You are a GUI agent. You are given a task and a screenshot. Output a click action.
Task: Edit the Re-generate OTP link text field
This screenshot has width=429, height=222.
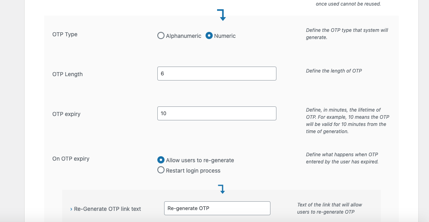[217, 208]
